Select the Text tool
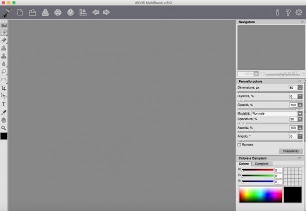This screenshot has width=306, height=211. coord(3,104)
